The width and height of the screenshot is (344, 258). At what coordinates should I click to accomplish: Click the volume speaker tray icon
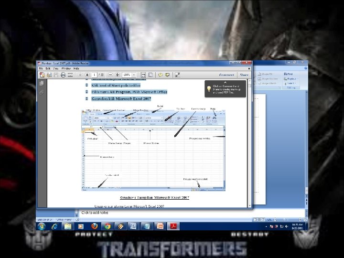287,226
